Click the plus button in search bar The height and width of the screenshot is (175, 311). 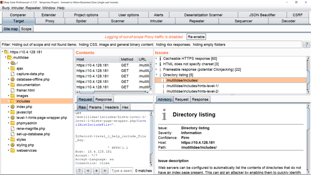(96, 171)
